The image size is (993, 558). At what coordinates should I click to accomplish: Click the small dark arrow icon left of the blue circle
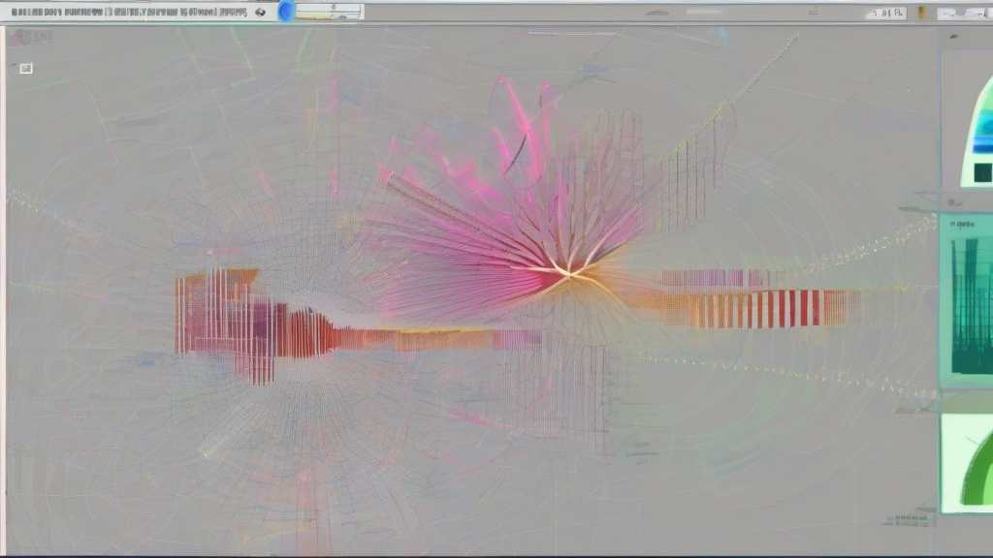260,13
